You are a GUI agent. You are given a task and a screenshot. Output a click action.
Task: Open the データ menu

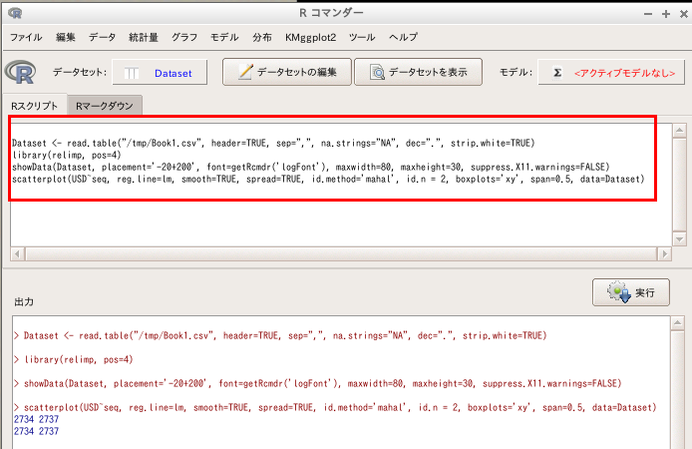point(102,38)
